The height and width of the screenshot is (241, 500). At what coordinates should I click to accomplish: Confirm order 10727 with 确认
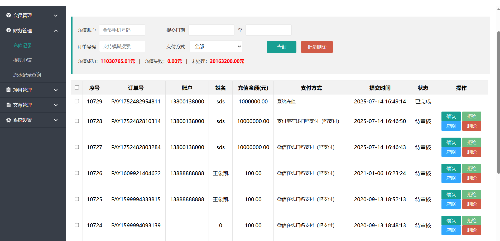point(451,142)
